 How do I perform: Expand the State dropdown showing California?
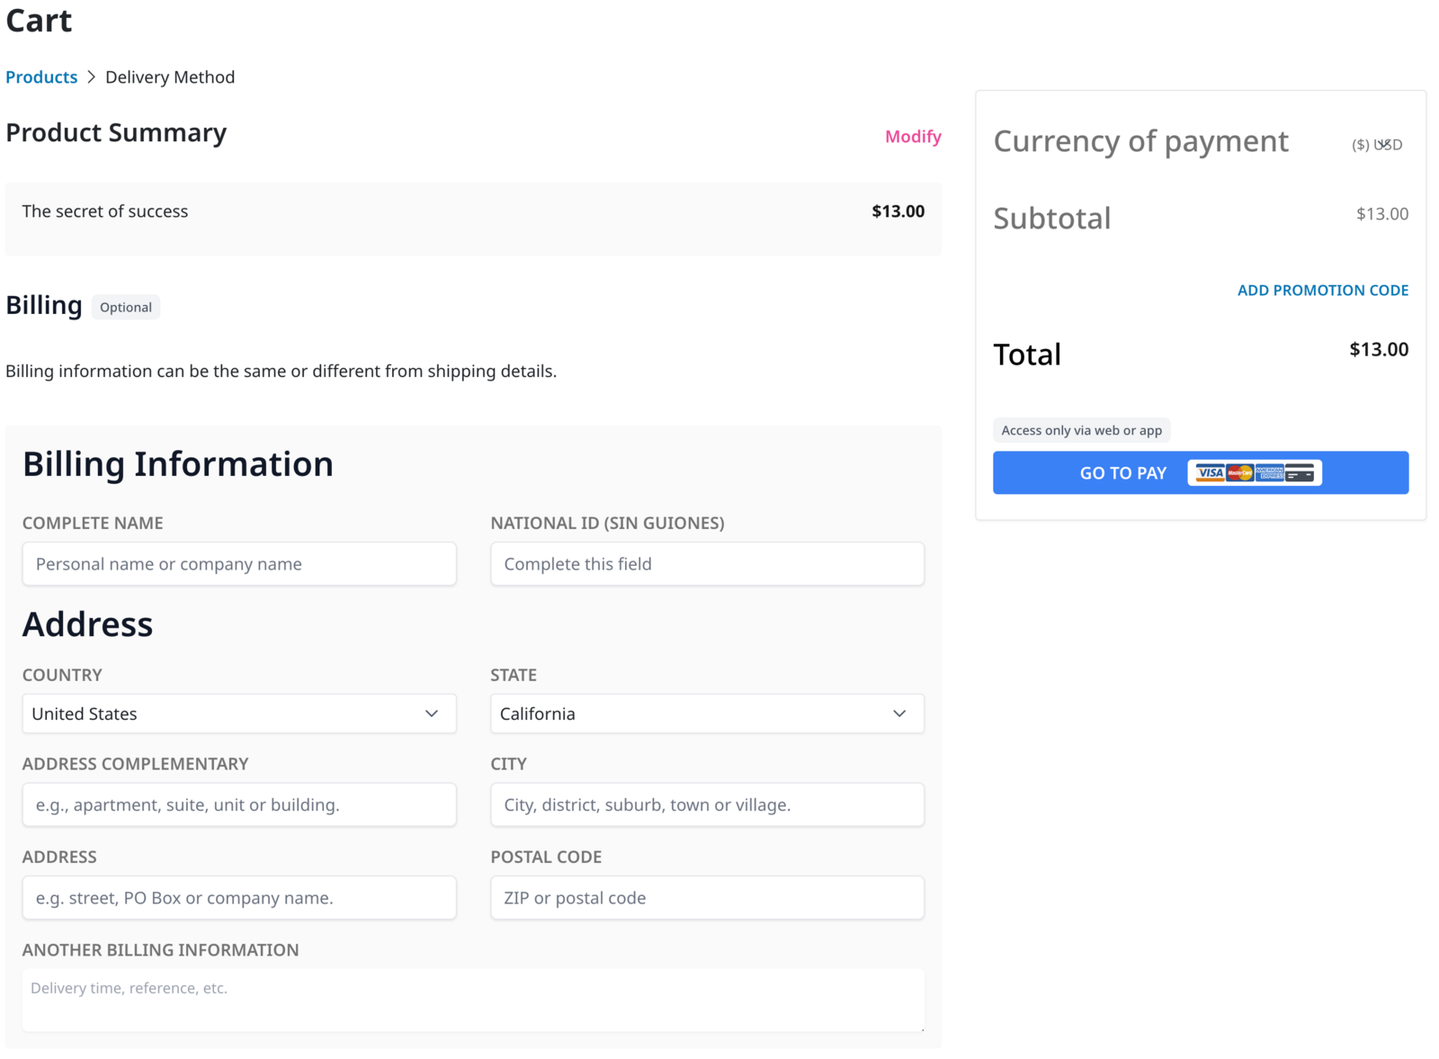coord(707,713)
